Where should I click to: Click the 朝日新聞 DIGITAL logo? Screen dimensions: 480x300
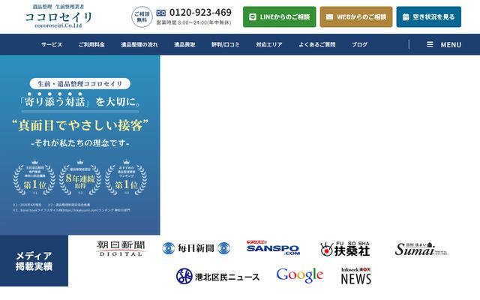click(x=121, y=248)
